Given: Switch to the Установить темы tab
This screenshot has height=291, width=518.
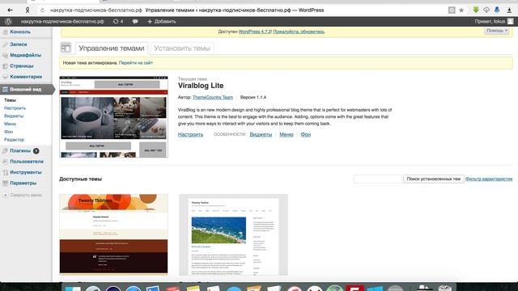Looking at the screenshot, I should point(181,48).
